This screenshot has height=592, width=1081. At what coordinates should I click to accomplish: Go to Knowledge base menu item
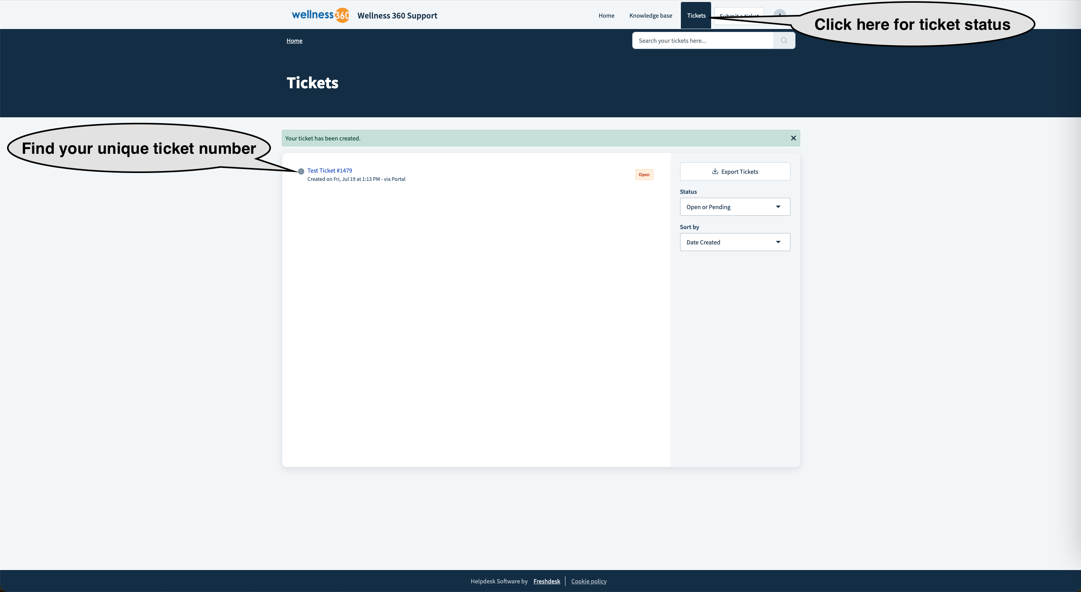(x=651, y=16)
